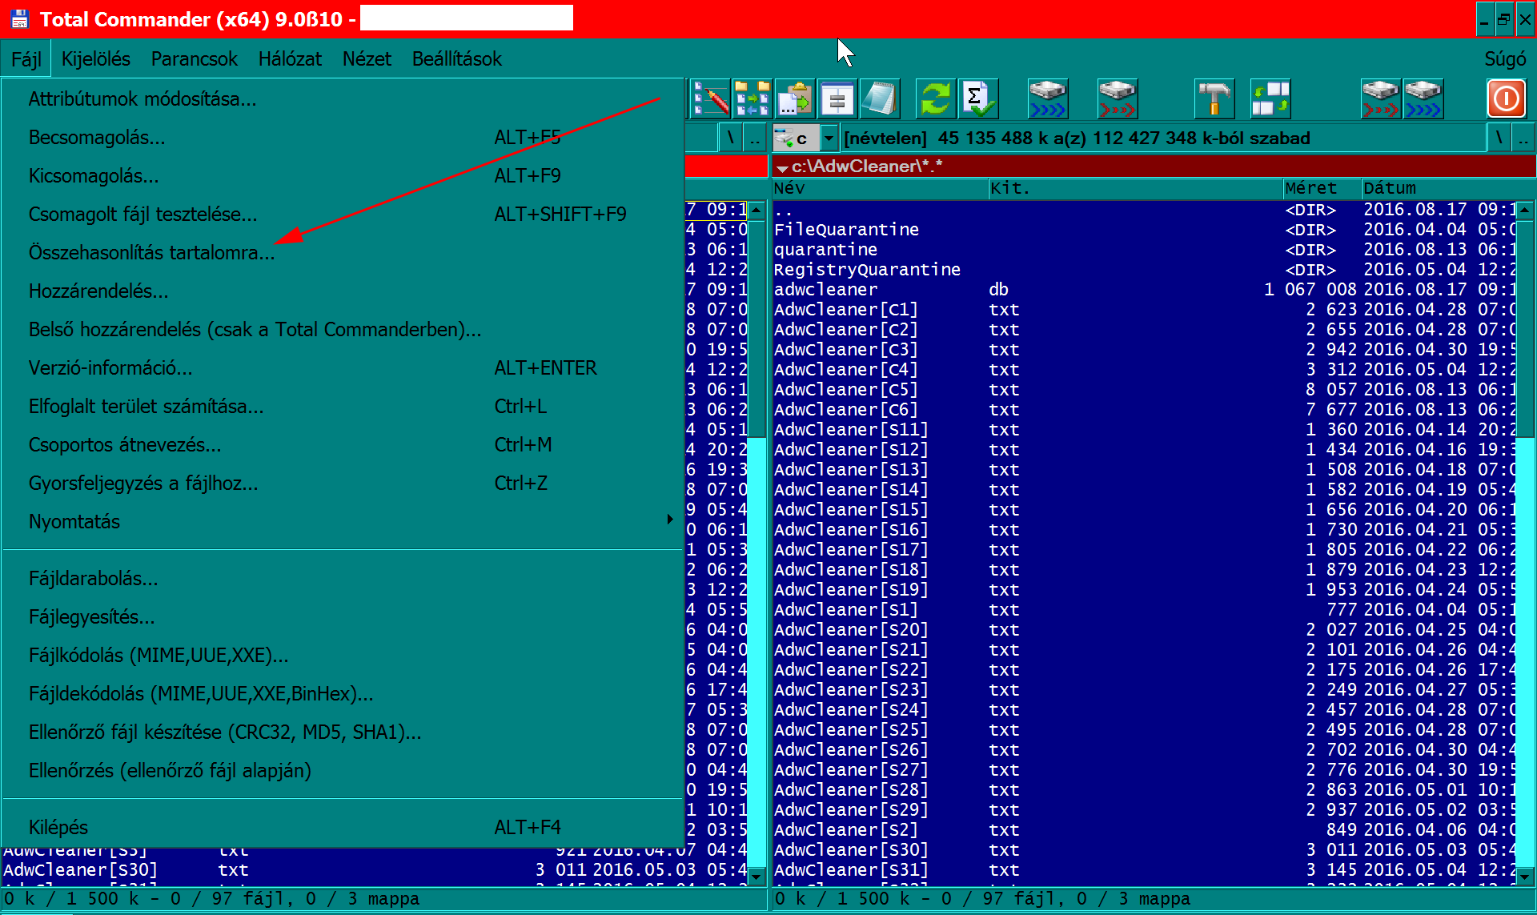Select Gyorsfeljegyzés a fájlhoz entry
The width and height of the screenshot is (1537, 915).
pyautogui.click(x=343, y=483)
